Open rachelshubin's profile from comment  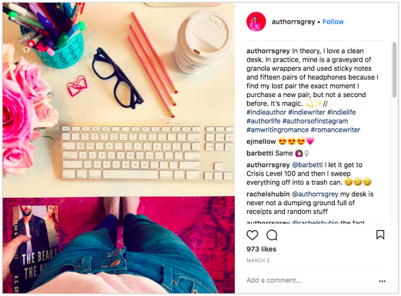click(x=268, y=194)
